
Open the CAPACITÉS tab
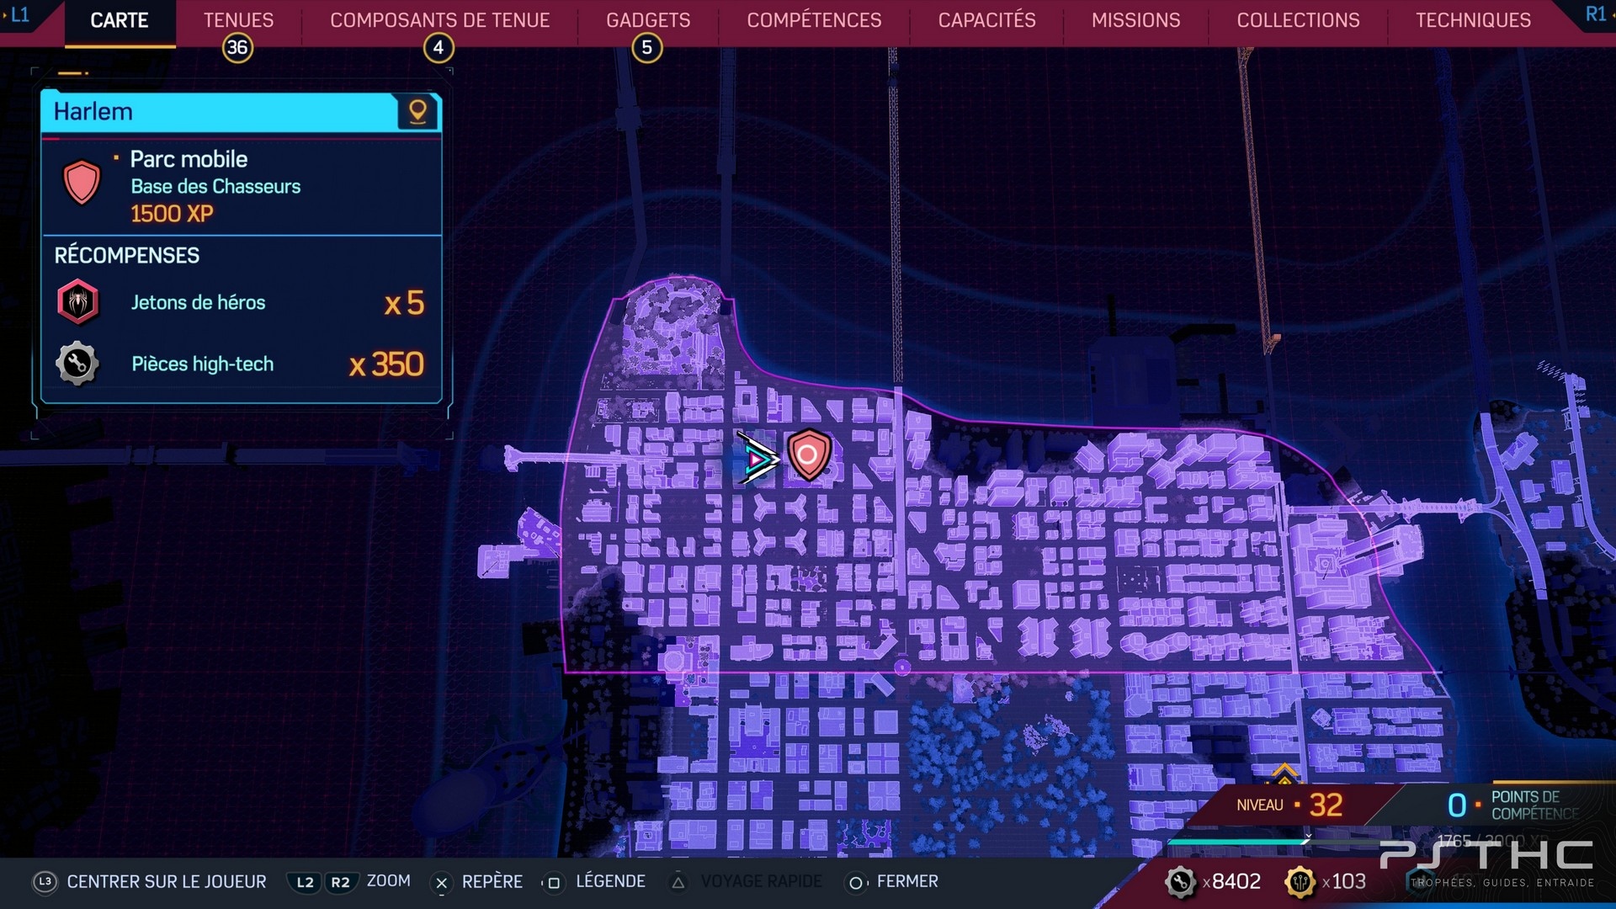[x=986, y=20]
